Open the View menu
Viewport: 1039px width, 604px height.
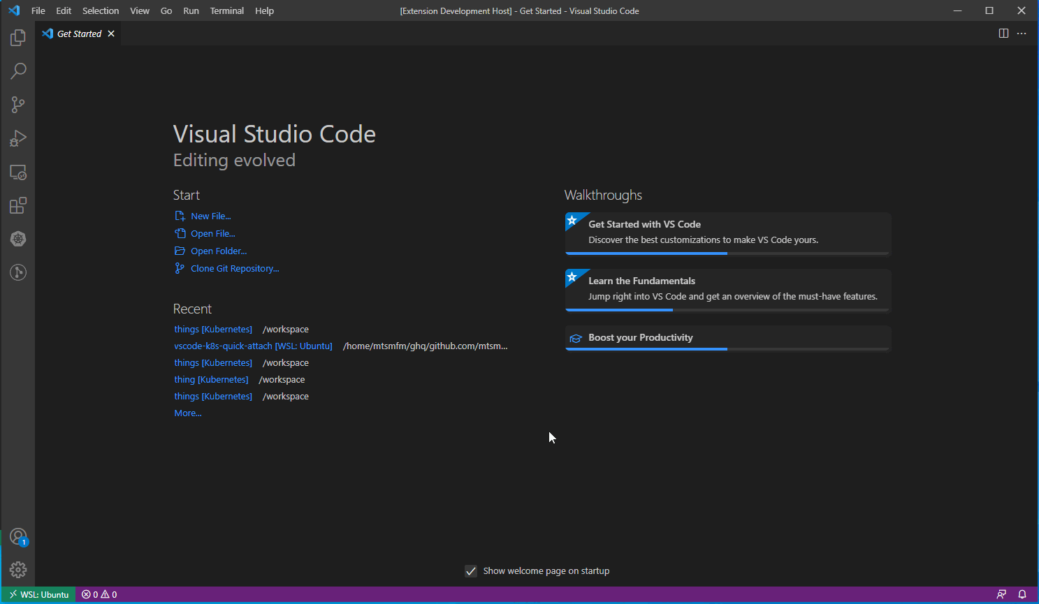(140, 10)
